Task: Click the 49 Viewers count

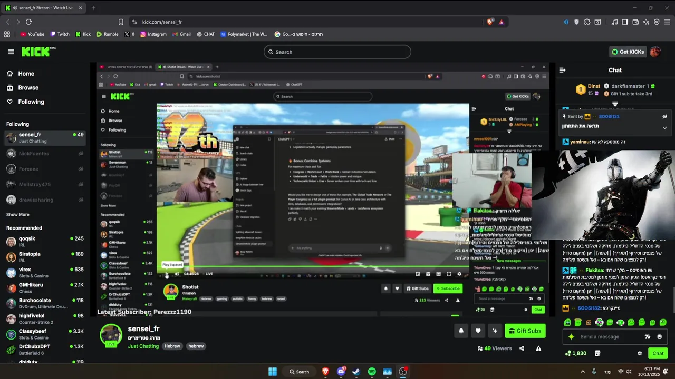Action: click(x=495, y=348)
